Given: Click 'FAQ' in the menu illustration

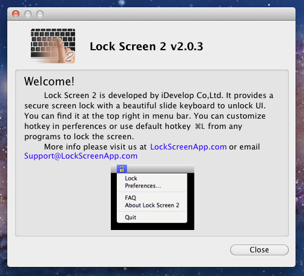Looking at the screenshot, I should point(130,198).
